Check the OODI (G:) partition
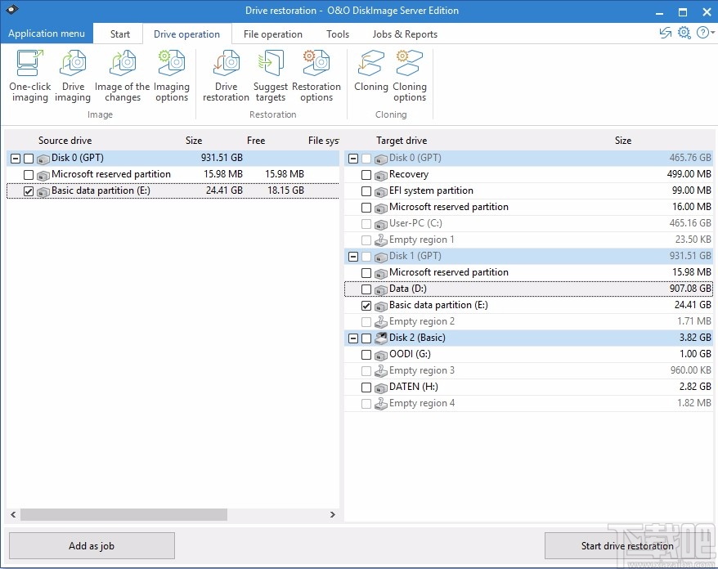The height and width of the screenshot is (569, 718). 365,354
